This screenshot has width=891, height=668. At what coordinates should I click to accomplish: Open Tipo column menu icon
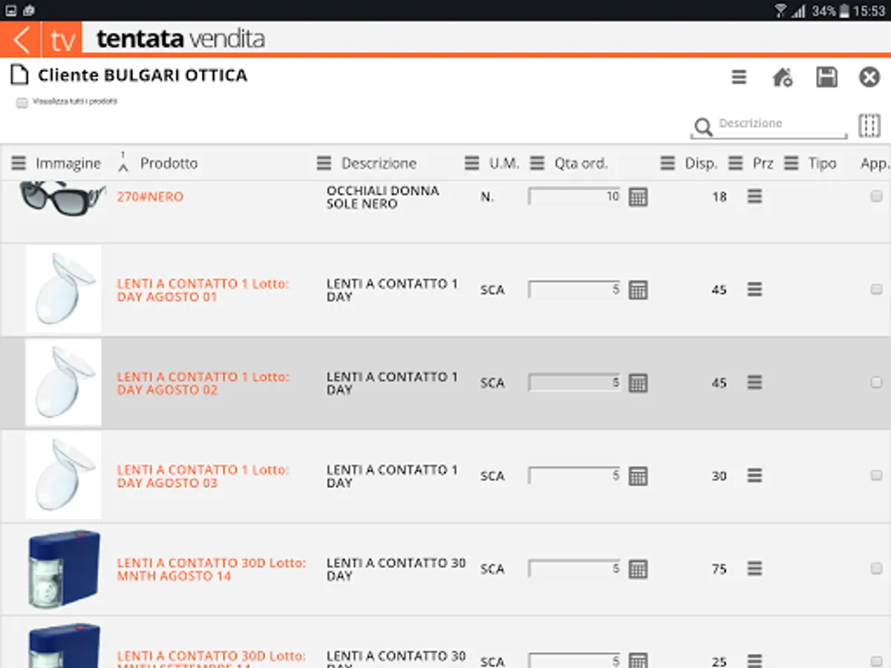pos(792,163)
